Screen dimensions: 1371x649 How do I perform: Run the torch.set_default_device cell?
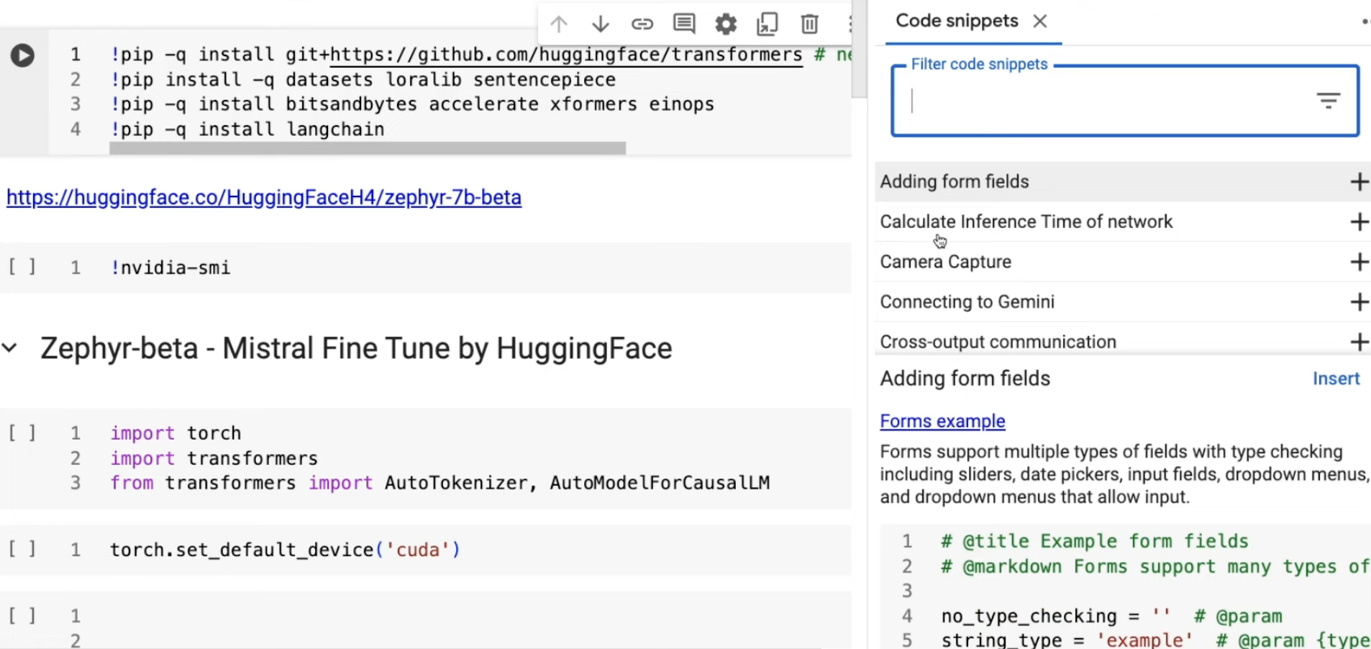click(x=22, y=549)
